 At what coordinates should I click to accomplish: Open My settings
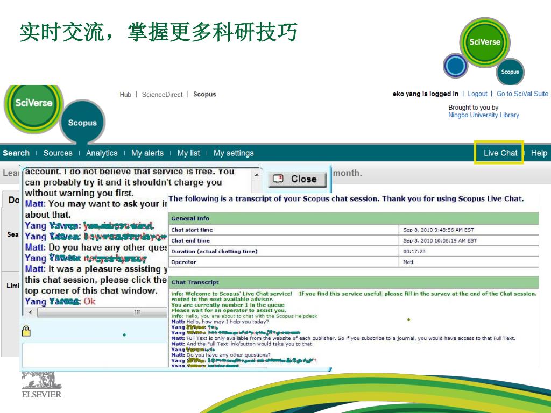(x=234, y=153)
